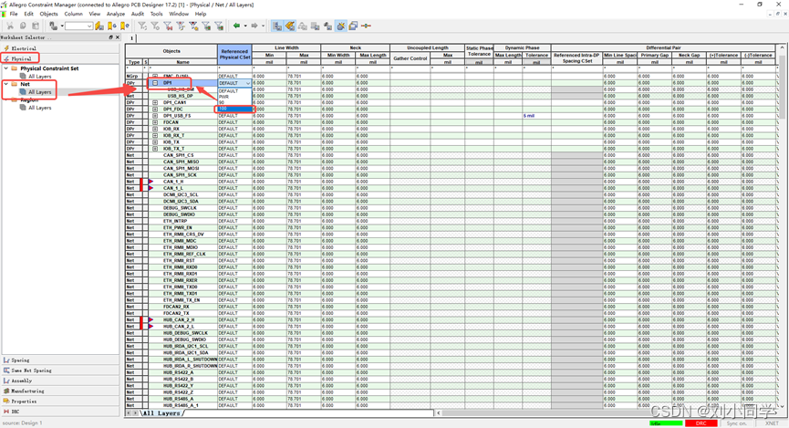Collapse the DP1 differential pair row

156,83
